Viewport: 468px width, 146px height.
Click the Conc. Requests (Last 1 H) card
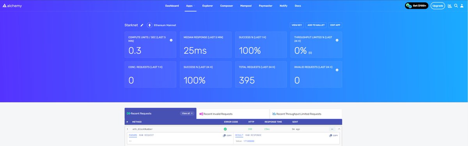point(150,75)
